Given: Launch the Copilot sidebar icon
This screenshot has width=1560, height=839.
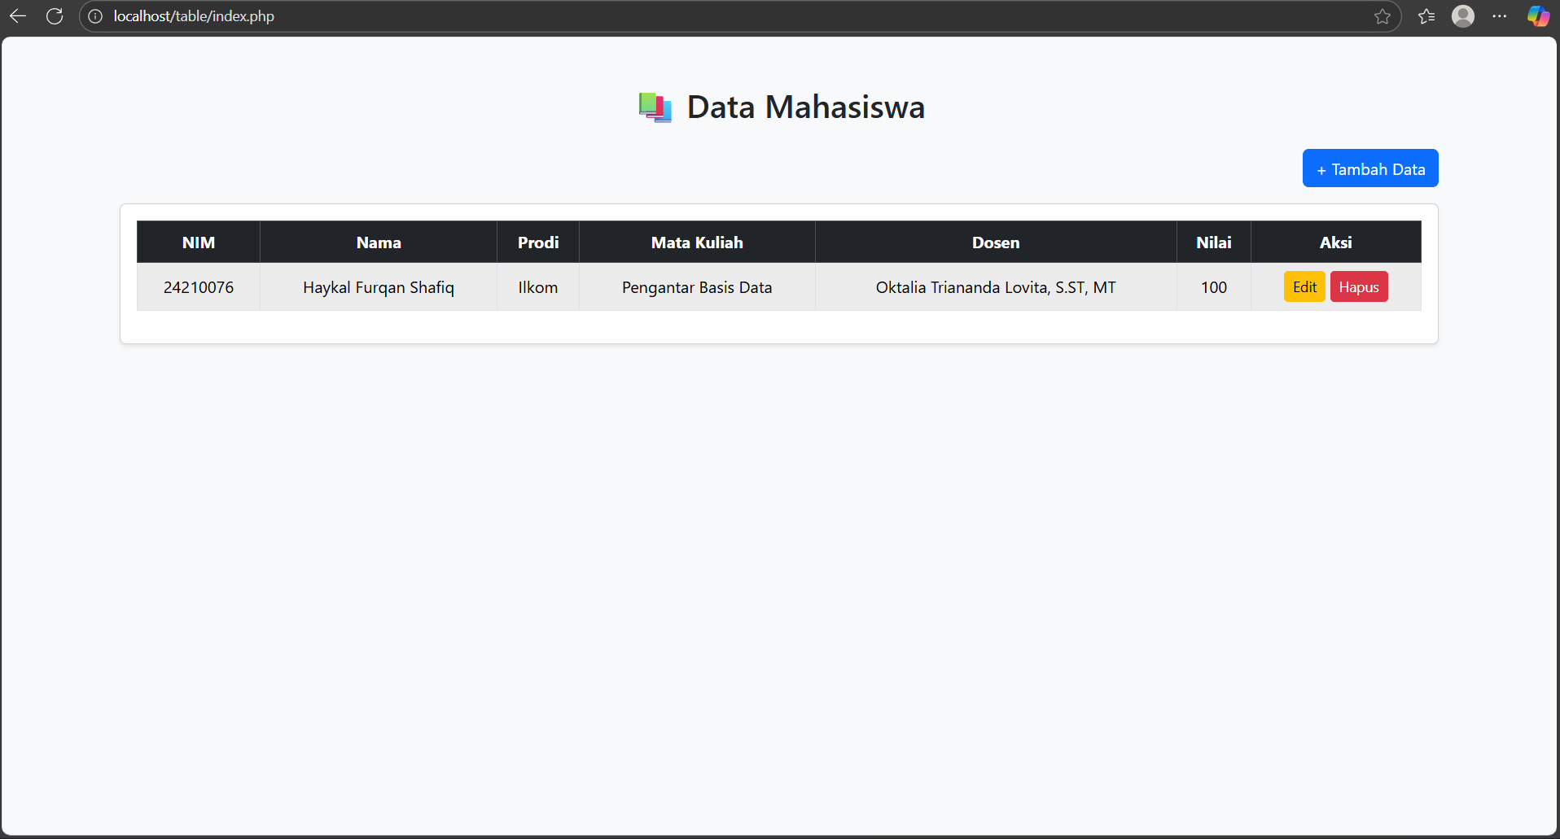Looking at the screenshot, I should 1538,16.
